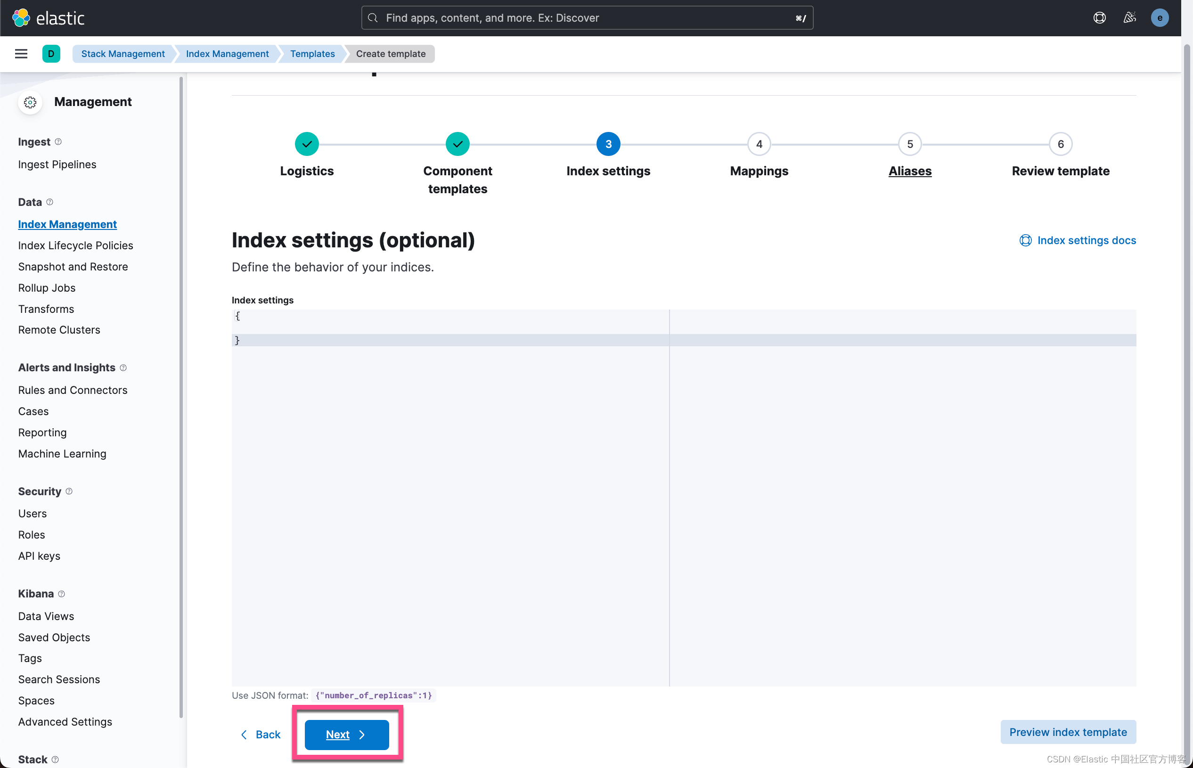The height and width of the screenshot is (768, 1193).
Task: Jump to step 4 Mappings
Action: [759, 144]
